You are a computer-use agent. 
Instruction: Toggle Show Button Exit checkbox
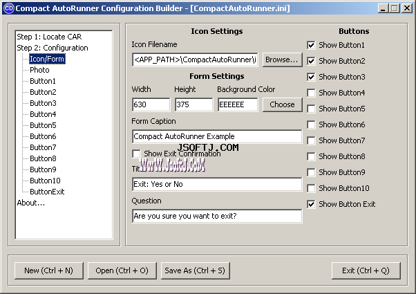click(311, 204)
